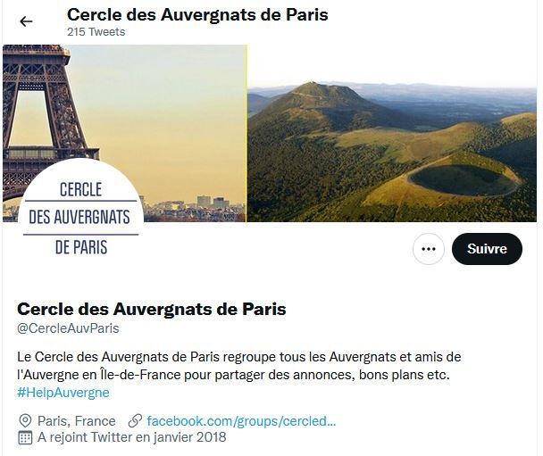Click the 215 Tweets count

[96, 32]
